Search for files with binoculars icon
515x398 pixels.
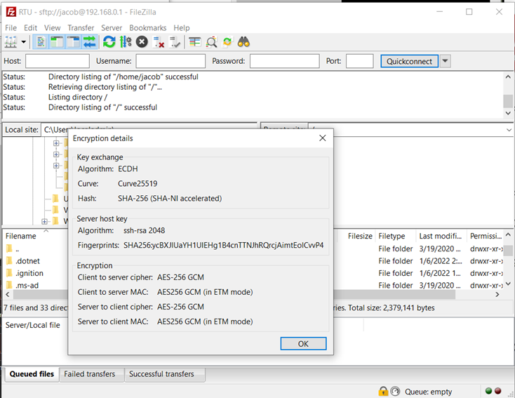243,42
